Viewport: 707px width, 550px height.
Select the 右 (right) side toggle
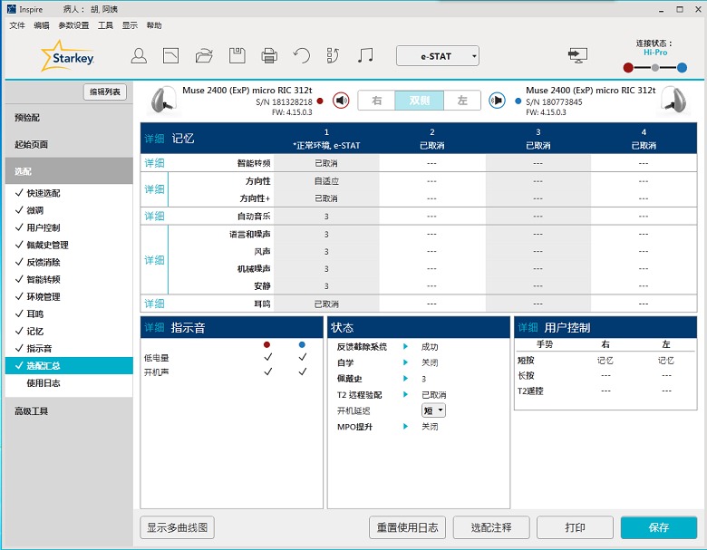tap(376, 101)
